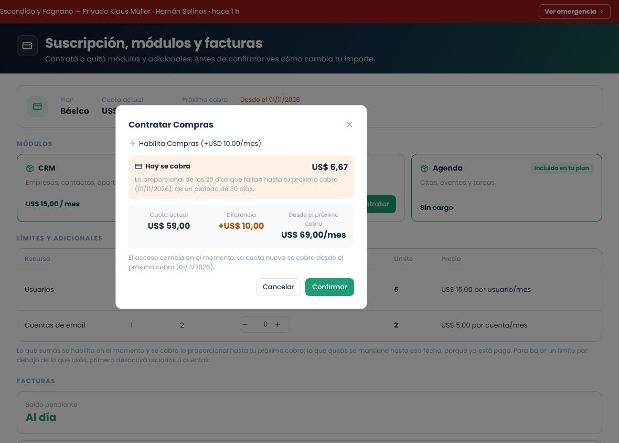The width and height of the screenshot is (619, 443).
Task: Click the email accounts quantity field
Action: (x=265, y=324)
